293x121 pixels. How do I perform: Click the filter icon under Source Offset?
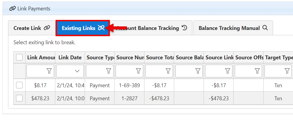point(257,71)
